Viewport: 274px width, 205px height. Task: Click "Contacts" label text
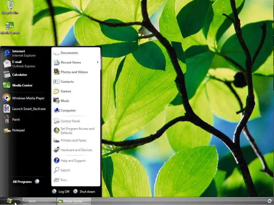67,82
